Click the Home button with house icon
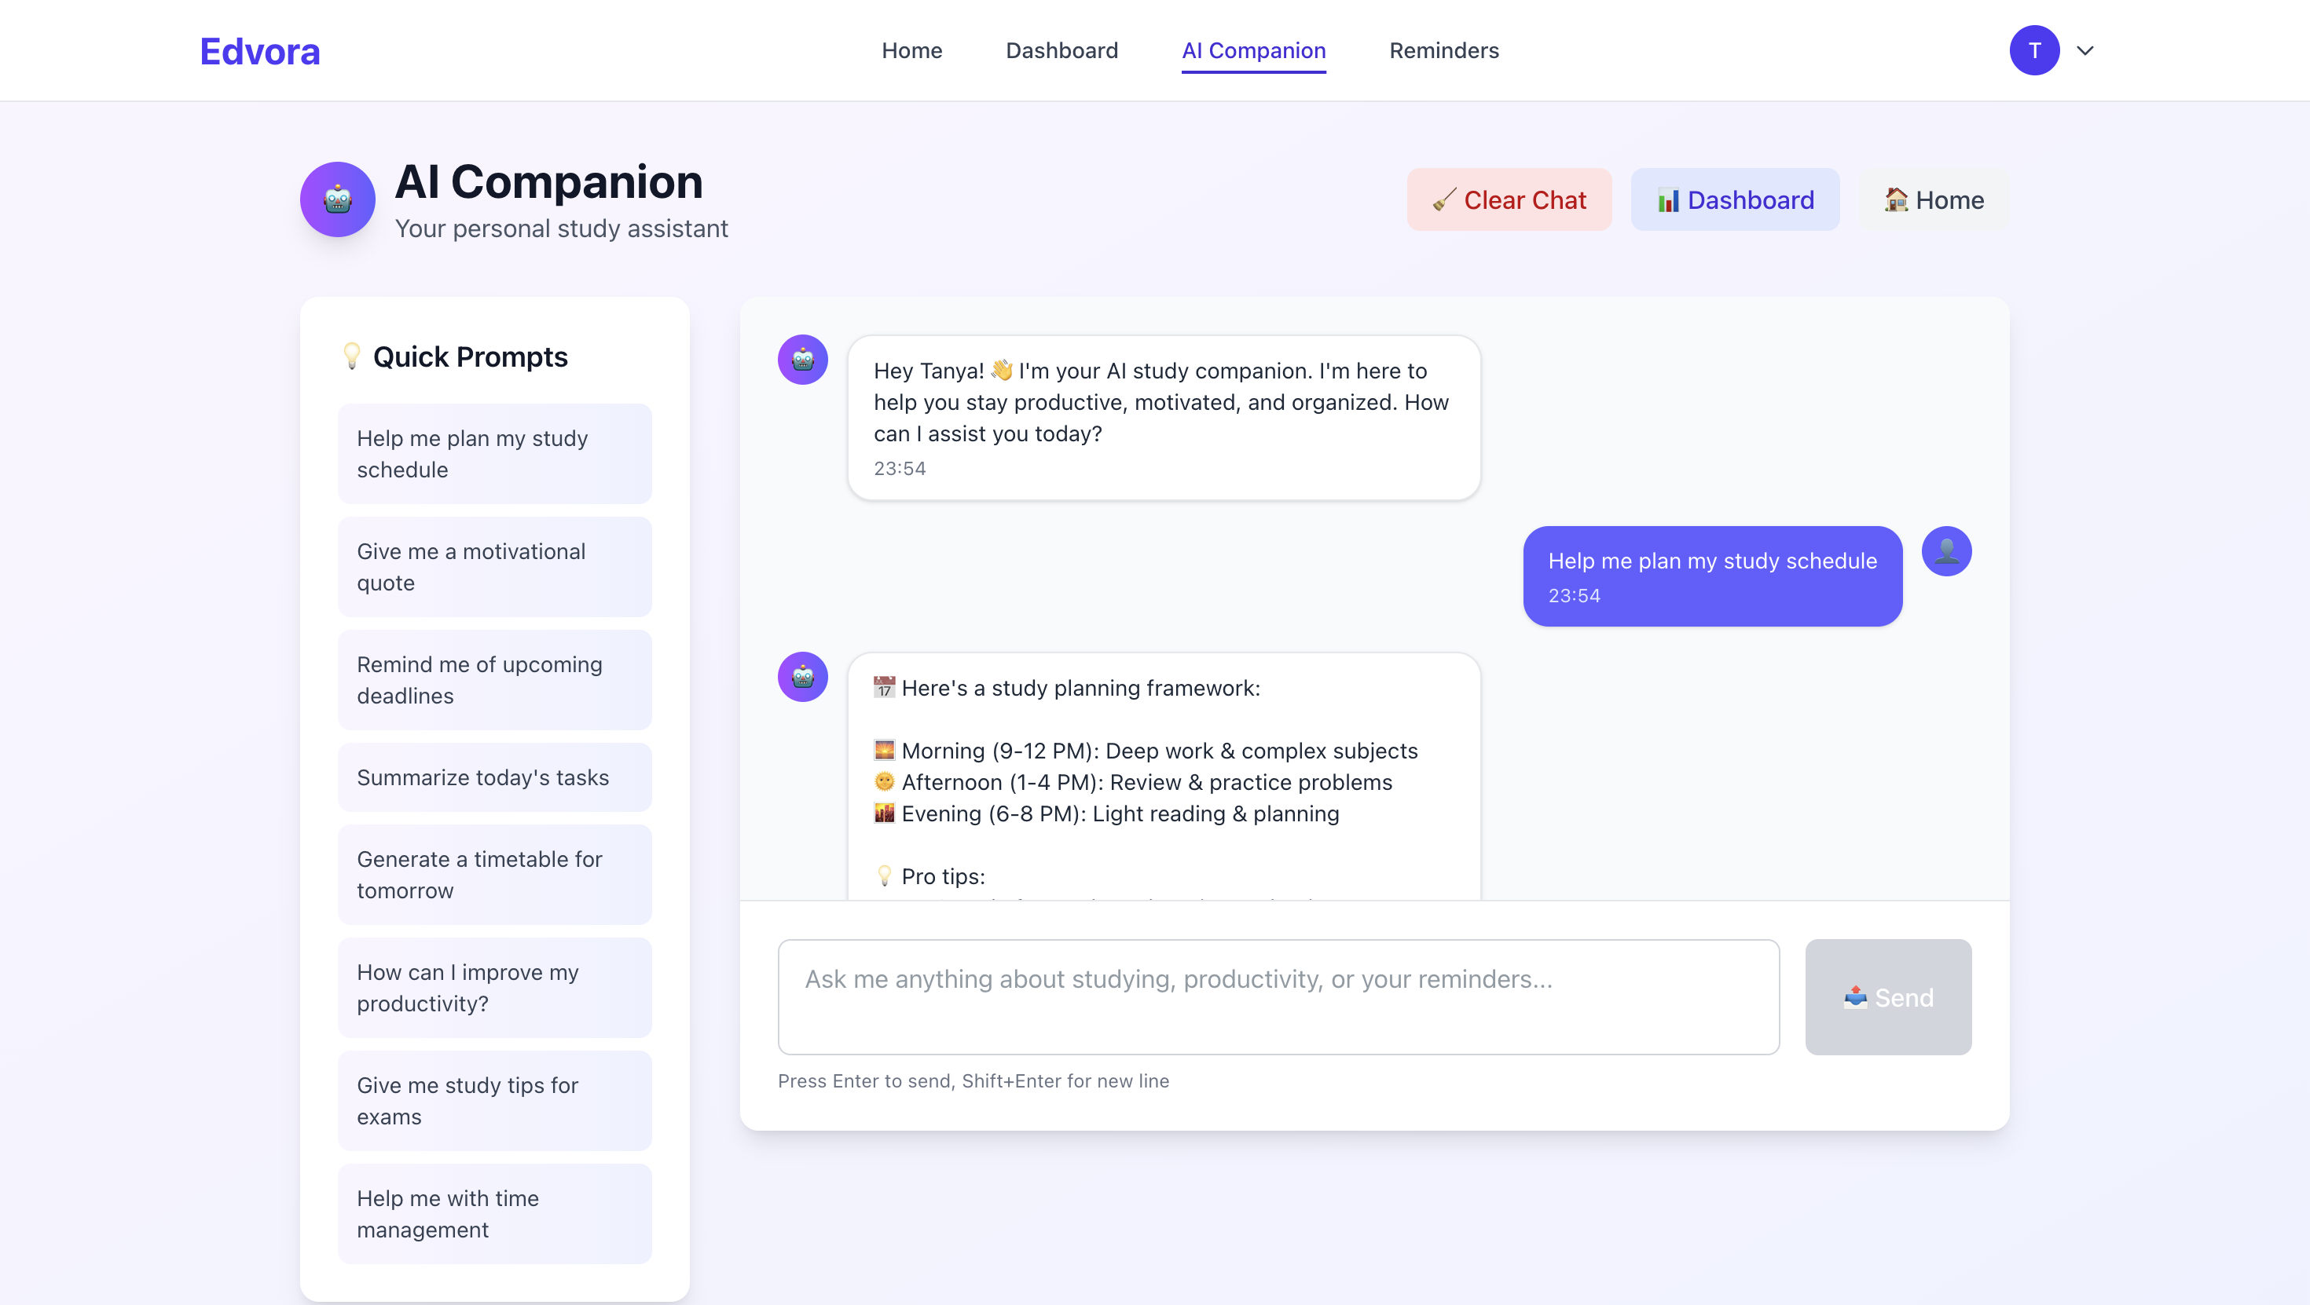Screen dimensions: 2310x1305 pos(1934,199)
